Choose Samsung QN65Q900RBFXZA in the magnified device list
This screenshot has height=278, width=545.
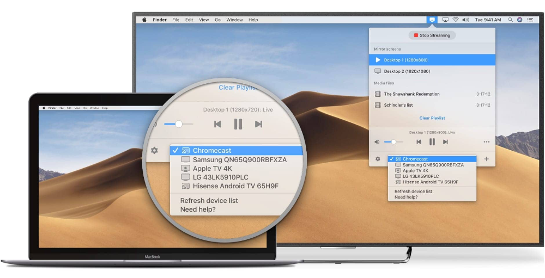(239, 160)
